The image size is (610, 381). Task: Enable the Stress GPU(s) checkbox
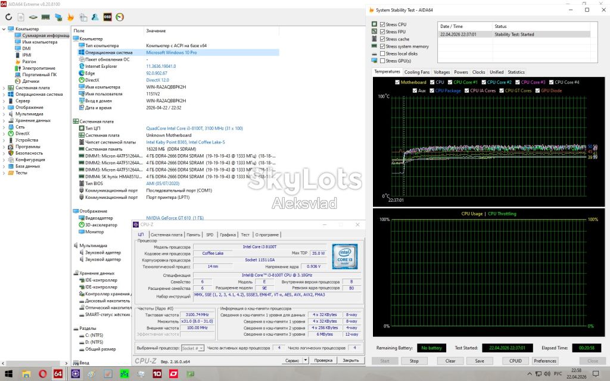(382, 61)
